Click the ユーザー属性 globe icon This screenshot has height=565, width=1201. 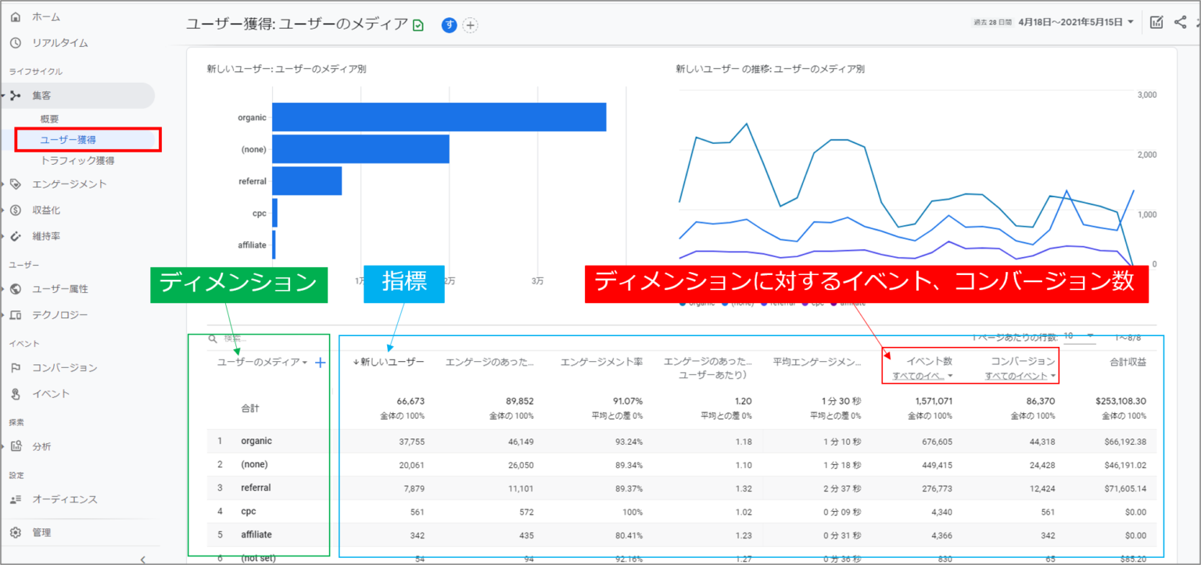(16, 289)
